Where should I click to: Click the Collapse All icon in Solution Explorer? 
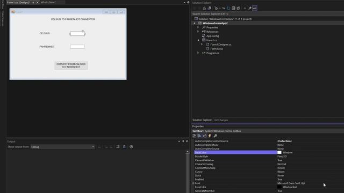tap(233, 9)
